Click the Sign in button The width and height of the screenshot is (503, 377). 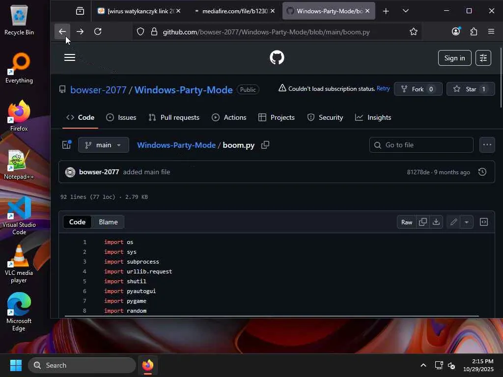click(454, 58)
